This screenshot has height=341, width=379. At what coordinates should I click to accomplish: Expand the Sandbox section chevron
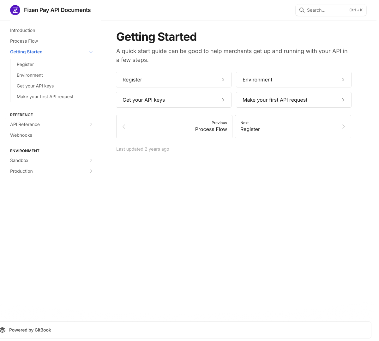pyautogui.click(x=91, y=160)
